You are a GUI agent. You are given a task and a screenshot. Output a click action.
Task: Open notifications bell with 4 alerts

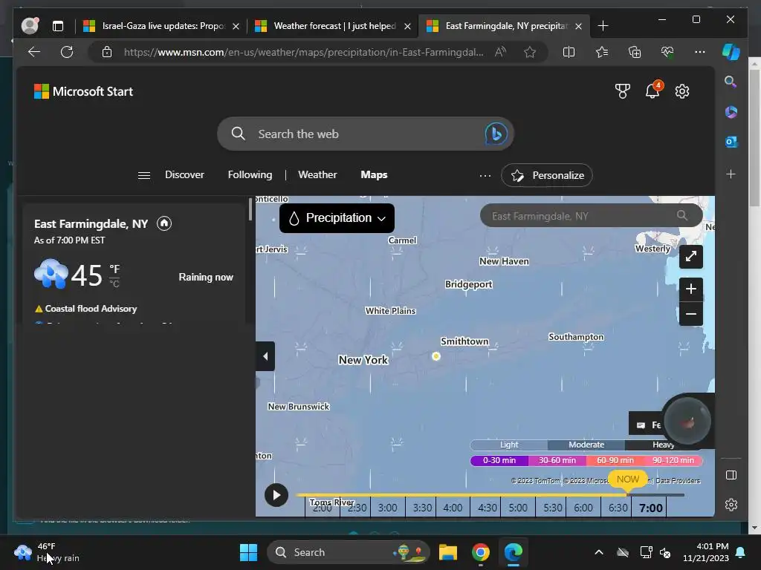652,90
